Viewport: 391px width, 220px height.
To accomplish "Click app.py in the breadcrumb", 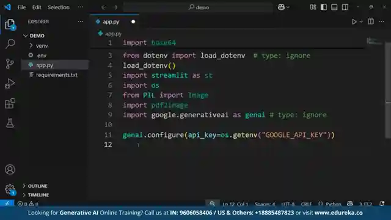I will click(x=113, y=34).
